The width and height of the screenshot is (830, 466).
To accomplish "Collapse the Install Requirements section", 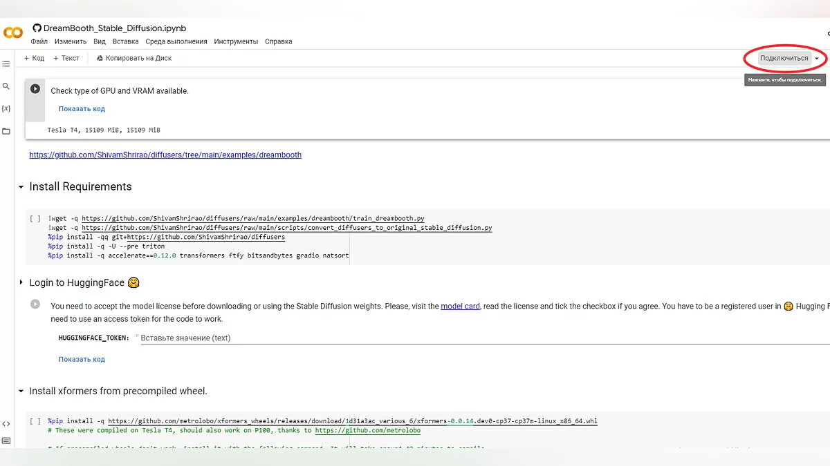I will point(21,187).
